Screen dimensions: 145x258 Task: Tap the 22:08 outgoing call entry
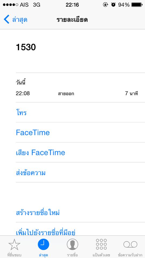click(77, 94)
